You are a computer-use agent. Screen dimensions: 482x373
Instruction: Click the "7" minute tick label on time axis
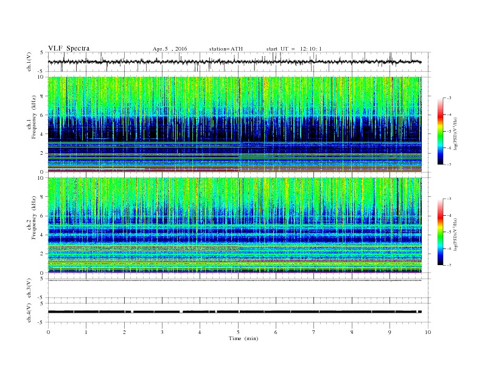point(314,332)
